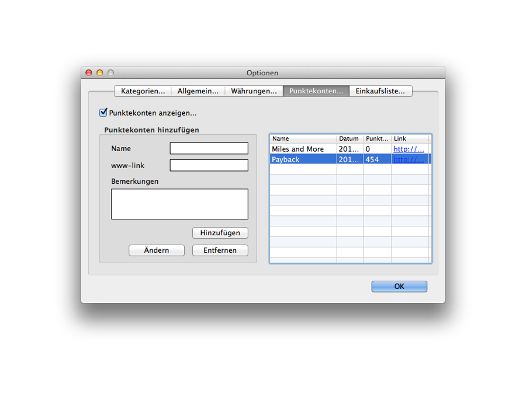Click the Punktekonten tab
The height and width of the screenshot is (394, 526).
(x=316, y=91)
